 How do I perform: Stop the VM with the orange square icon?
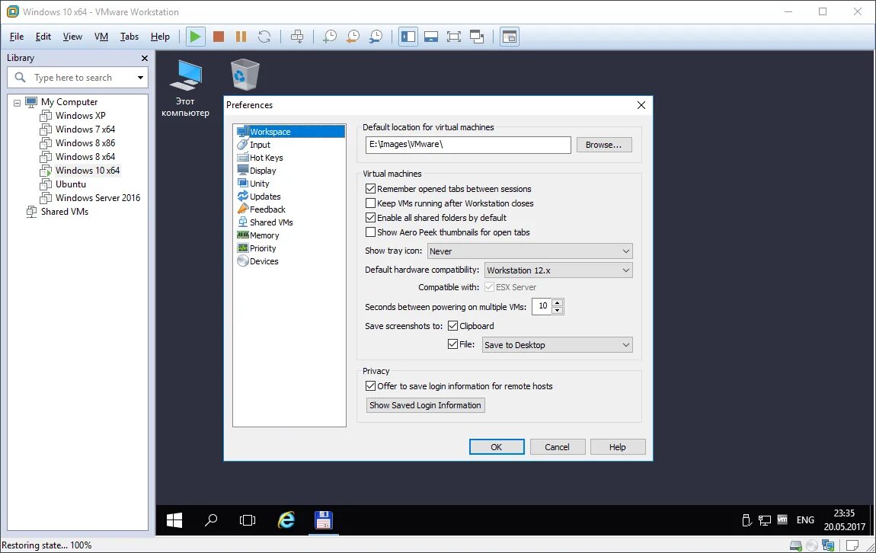(219, 37)
